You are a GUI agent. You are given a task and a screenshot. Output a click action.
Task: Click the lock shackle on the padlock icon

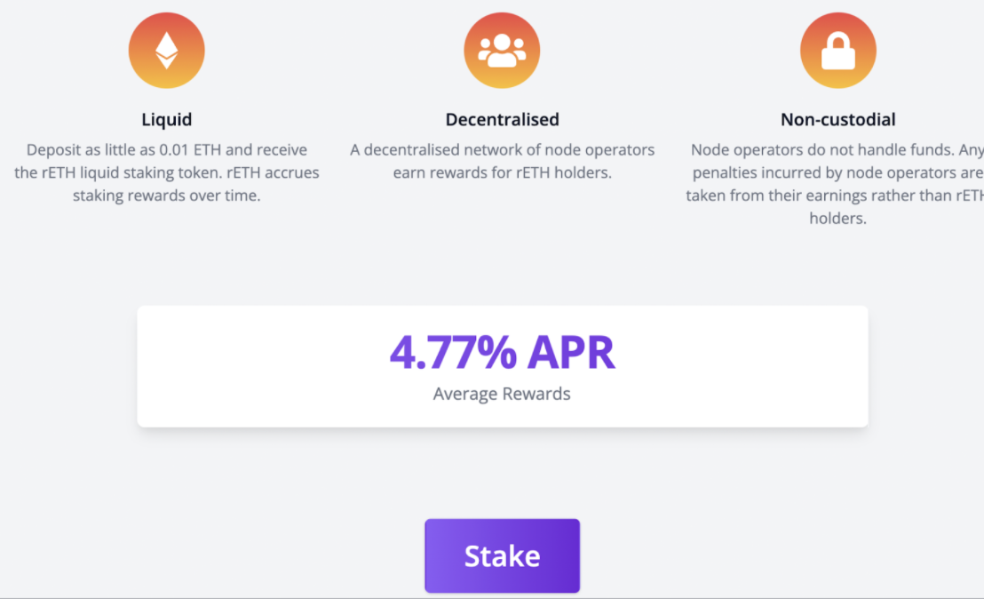click(838, 39)
